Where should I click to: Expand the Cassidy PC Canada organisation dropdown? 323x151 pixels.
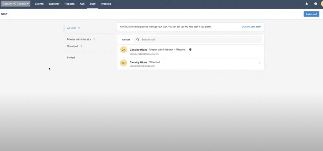(15, 4)
